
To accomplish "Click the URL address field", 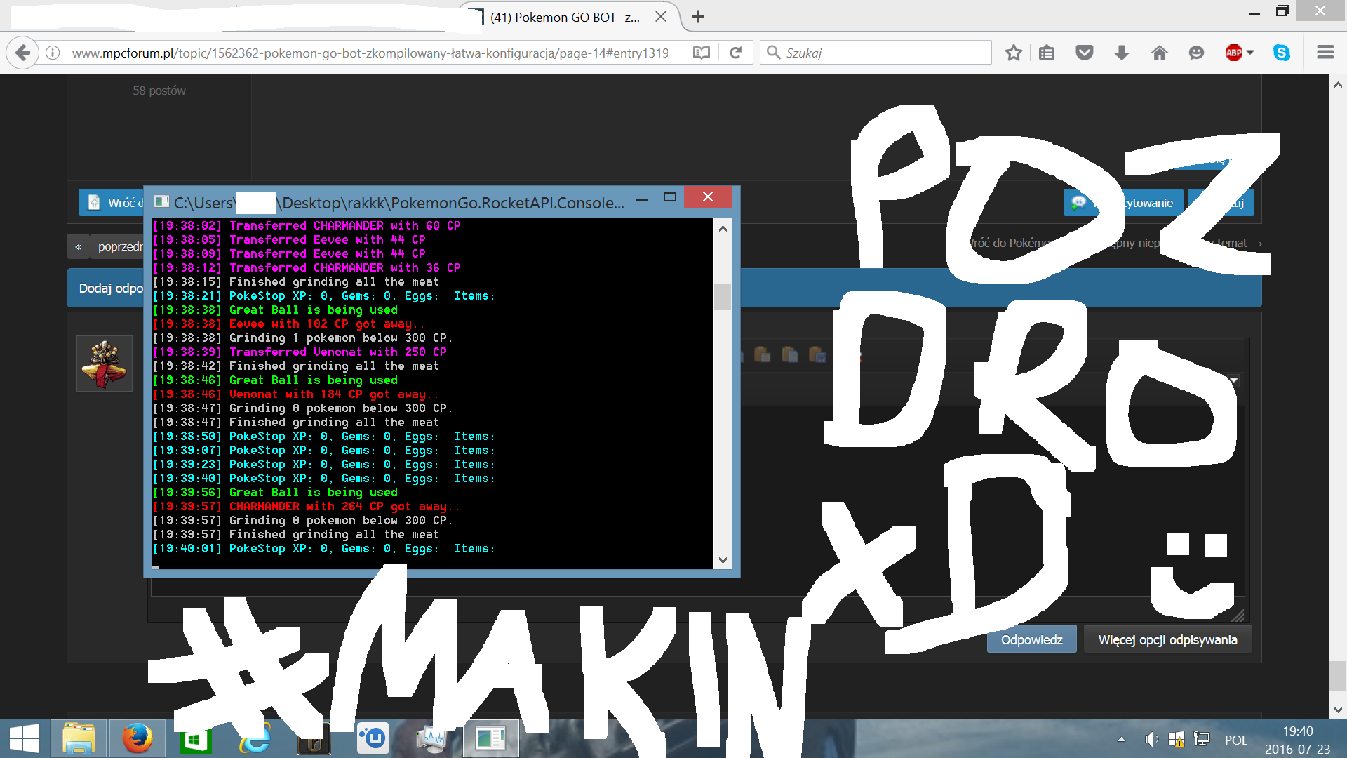I will click(370, 53).
